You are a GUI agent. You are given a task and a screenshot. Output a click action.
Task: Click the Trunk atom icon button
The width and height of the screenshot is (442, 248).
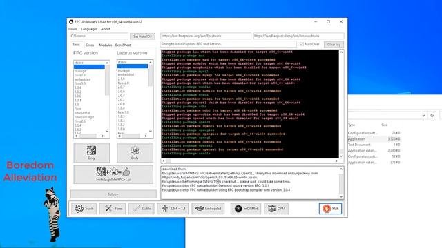pos(84,209)
